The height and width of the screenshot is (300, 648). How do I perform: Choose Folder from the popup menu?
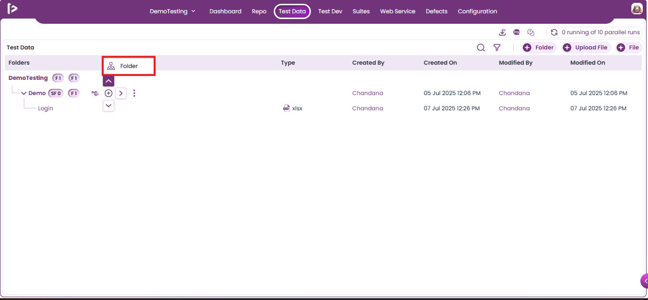[129, 66]
